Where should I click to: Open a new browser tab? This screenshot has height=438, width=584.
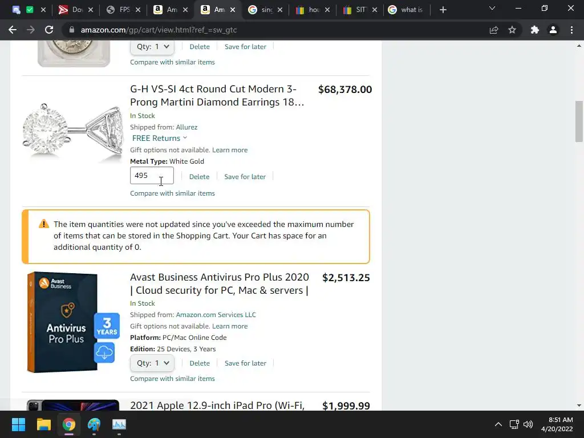pyautogui.click(x=443, y=10)
